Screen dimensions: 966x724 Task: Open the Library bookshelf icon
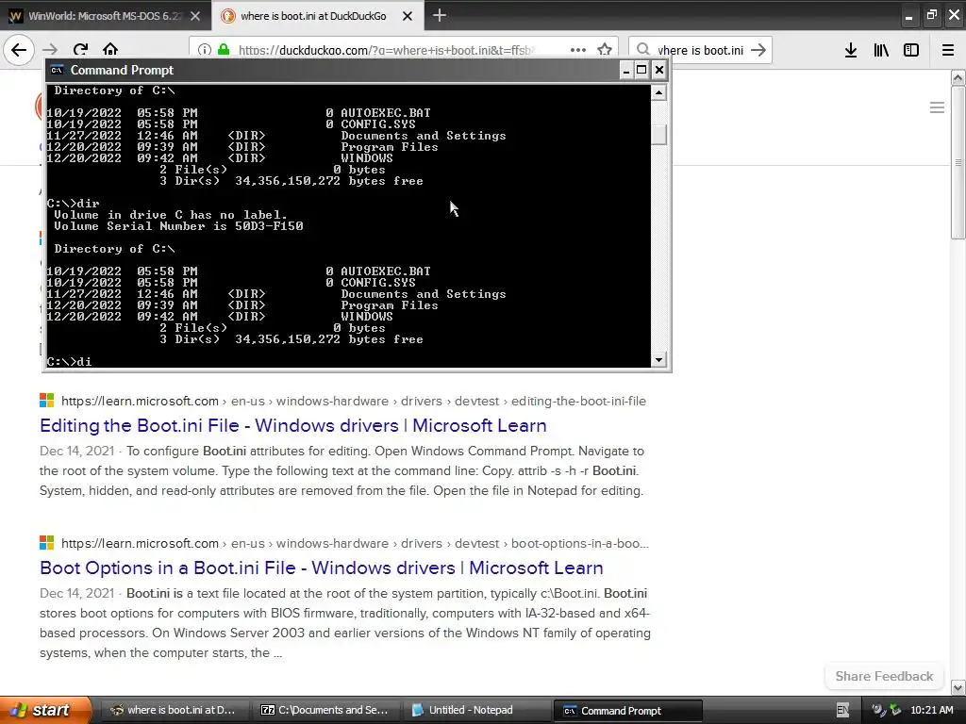[x=881, y=50]
